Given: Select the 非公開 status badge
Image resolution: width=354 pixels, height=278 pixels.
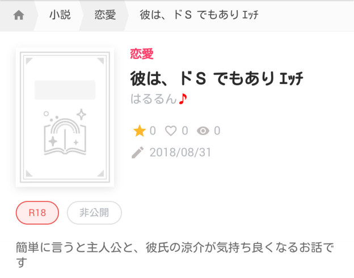Looking at the screenshot, I should pos(94,213).
